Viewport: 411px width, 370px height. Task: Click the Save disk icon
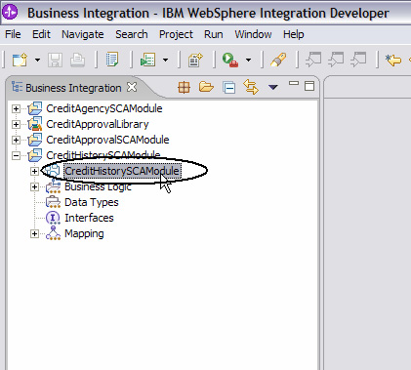click(55, 60)
